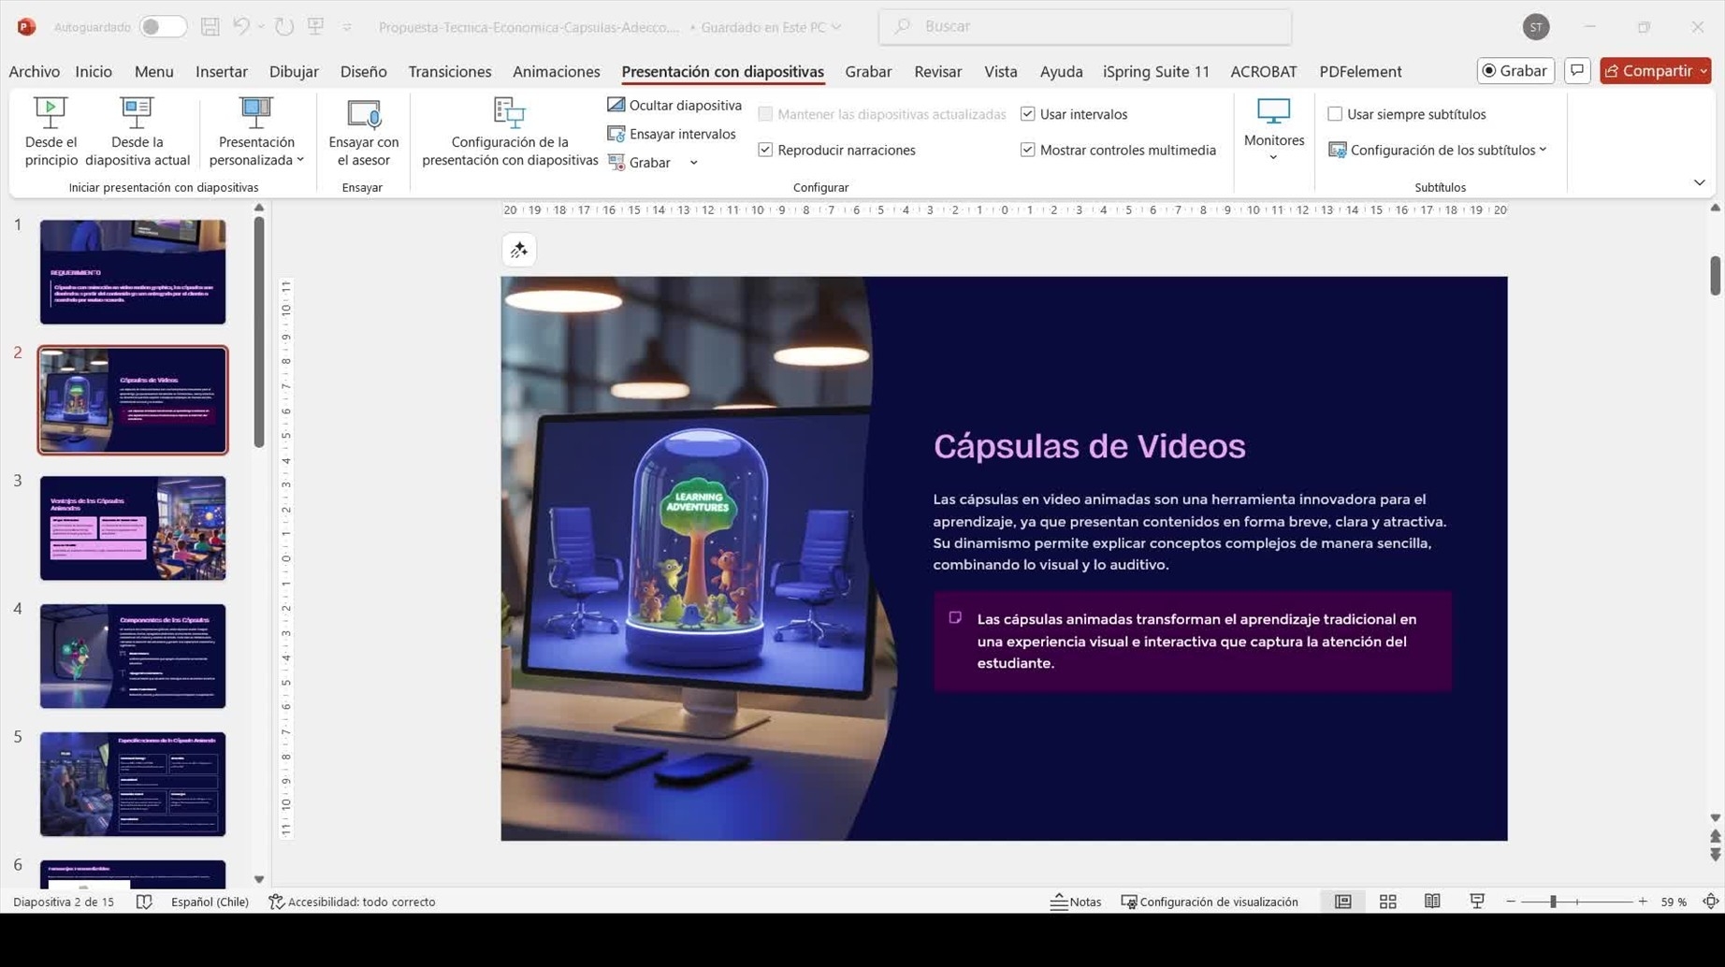
Task: Click the Designer suggestions icon above slide
Action: pos(519,251)
